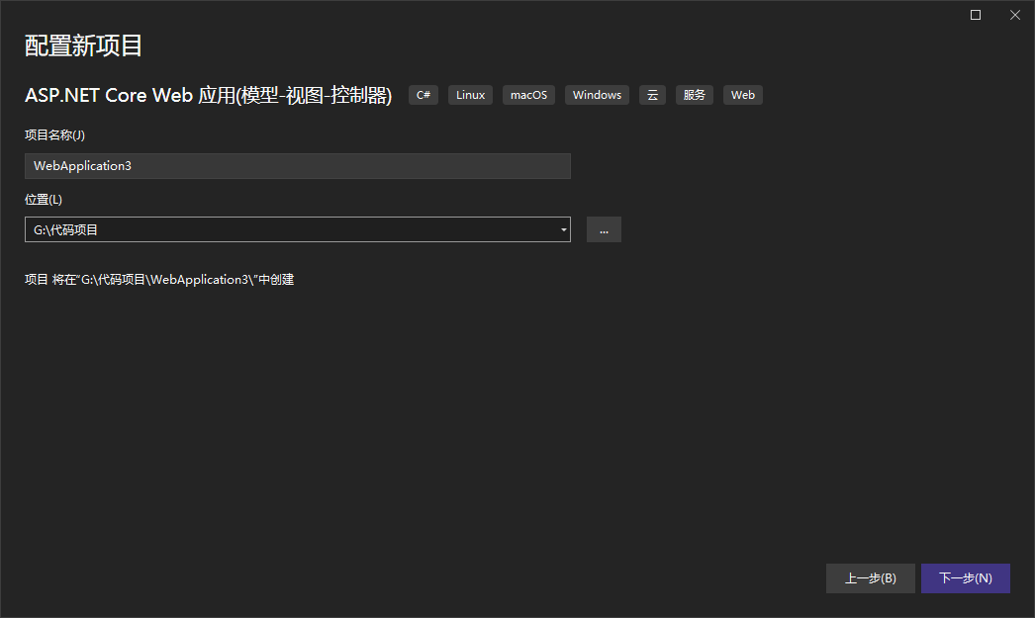The image size is (1035, 618).
Task: Click the ASP.NET Core Web template title
Action: pyautogui.click(x=209, y=95)
